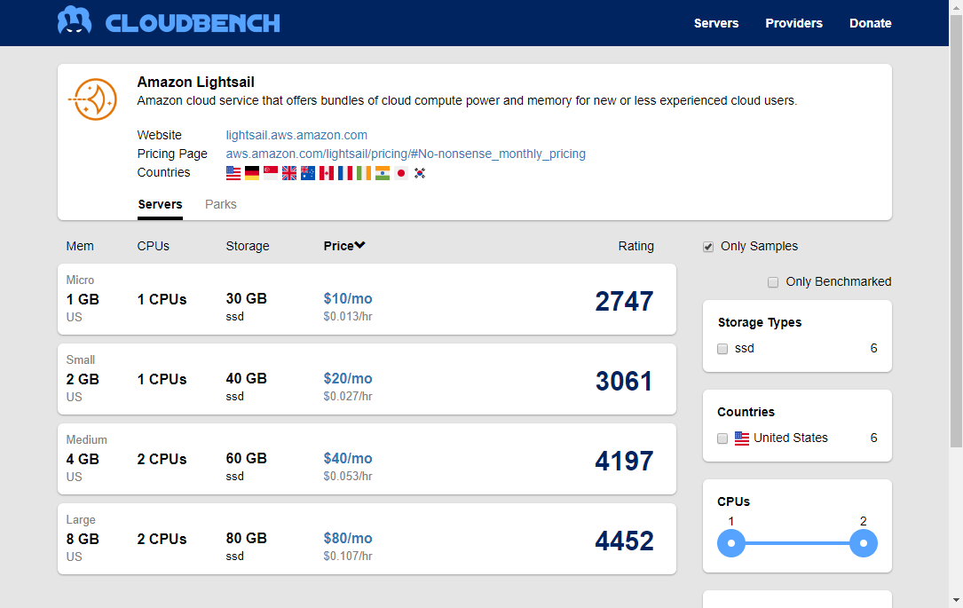
Task: Open the Providers menu item
Action: coord(793,23)
